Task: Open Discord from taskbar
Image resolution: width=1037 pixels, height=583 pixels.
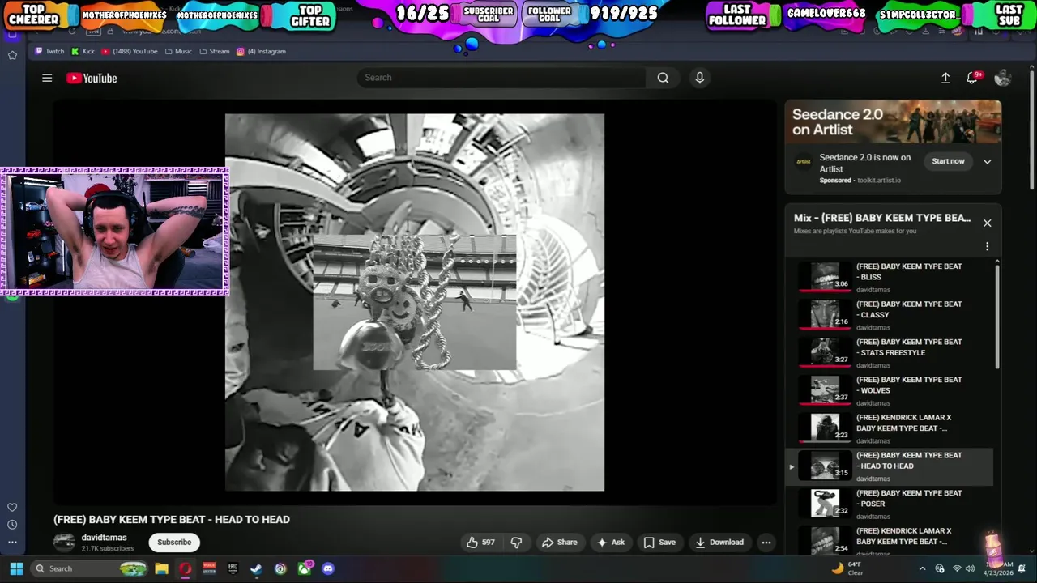Action: click(x=328, y=568)
